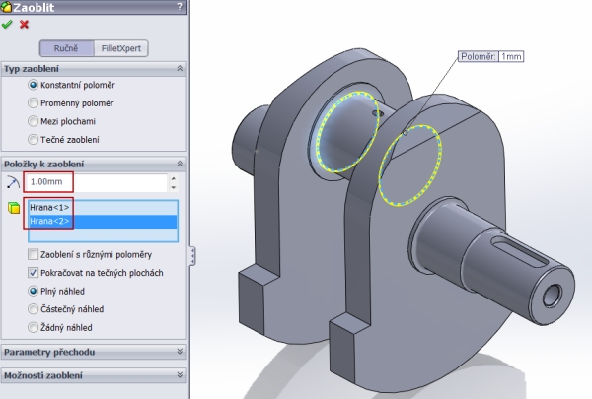Select Proměnný poloměr radio button
Viewport: 592px width, 399px height.
tap(34, 103)
